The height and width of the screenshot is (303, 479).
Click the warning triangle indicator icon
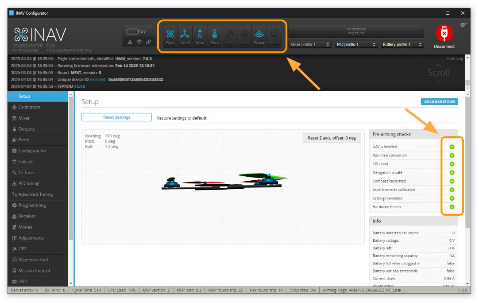point(130,42)
